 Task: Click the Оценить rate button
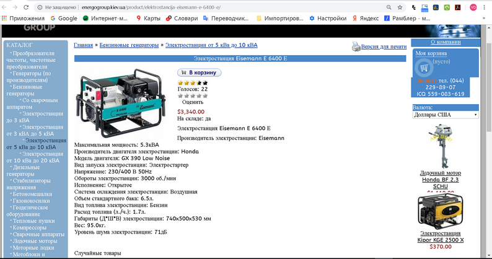[x=193, y=102]
